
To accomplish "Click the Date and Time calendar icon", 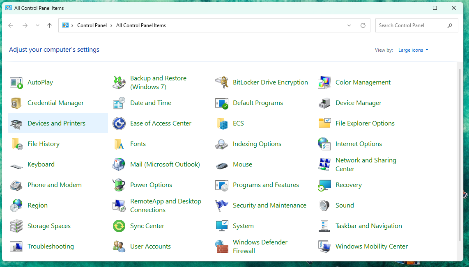I will (119, 103).
